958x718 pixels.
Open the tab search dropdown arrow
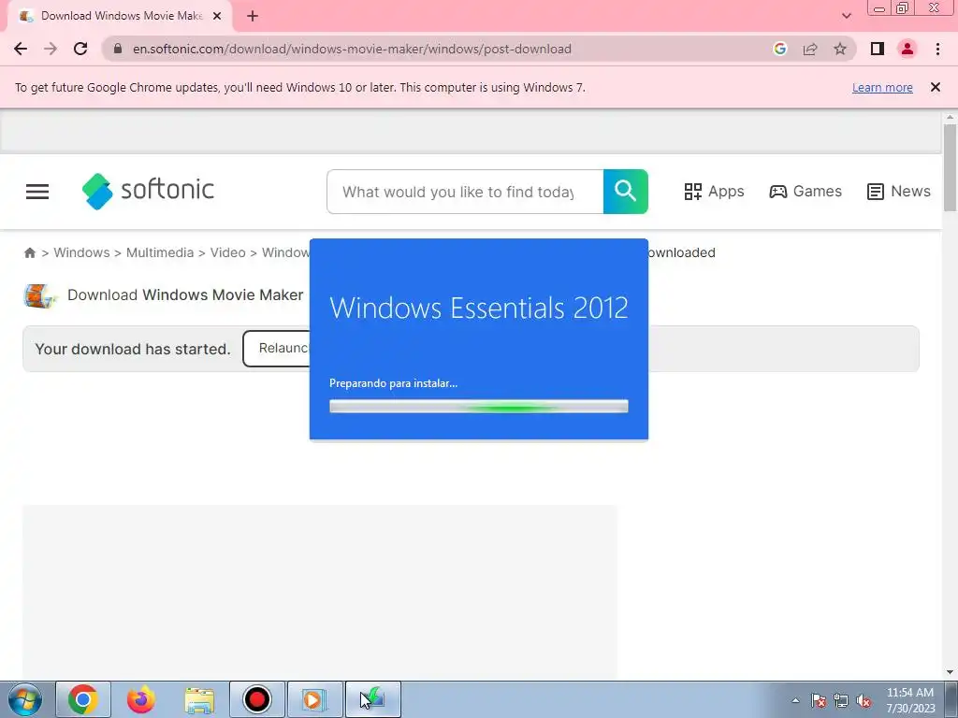coord(846,16)
